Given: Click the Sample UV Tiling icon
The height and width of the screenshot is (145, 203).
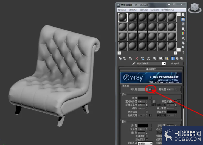Looking at the screenshot, I should [183, 29].
